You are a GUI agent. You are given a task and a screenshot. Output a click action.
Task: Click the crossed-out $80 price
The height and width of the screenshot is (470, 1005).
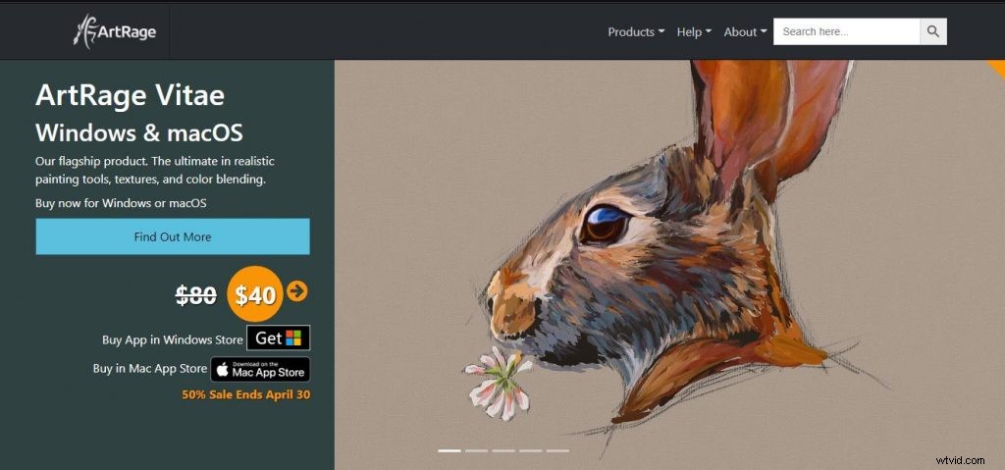[196, 295]
